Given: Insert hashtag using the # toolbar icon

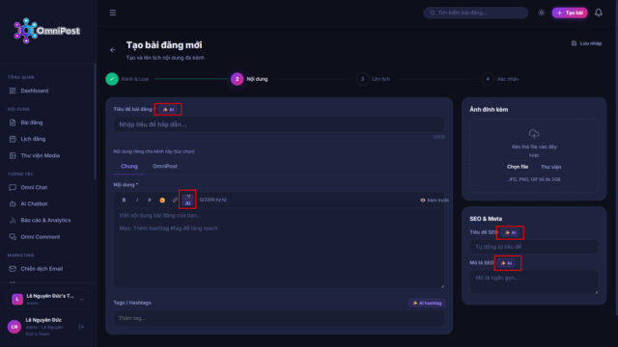Looking at the screenshot, I should (150, 200).
